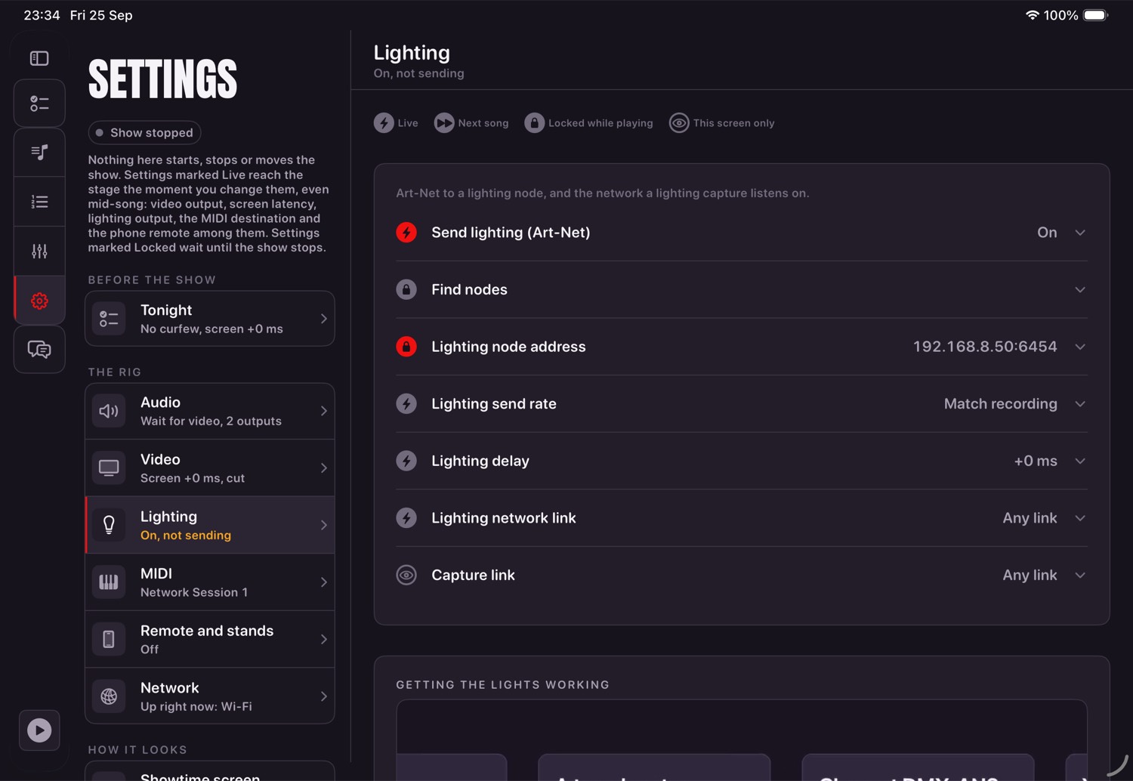Click the Show stopped status pill

(144, 133)
